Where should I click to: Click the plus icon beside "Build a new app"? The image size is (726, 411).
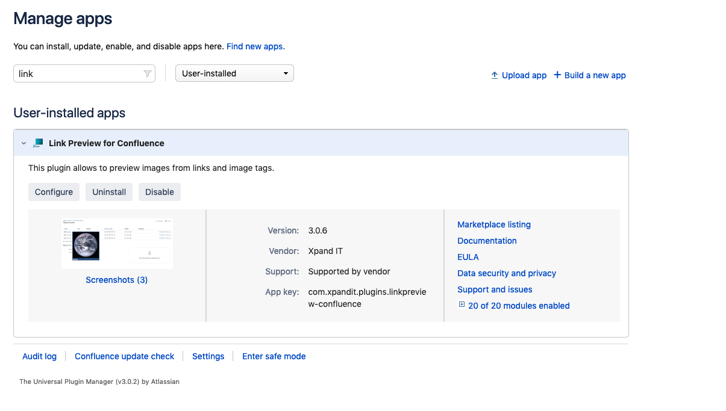click(557, 75)
